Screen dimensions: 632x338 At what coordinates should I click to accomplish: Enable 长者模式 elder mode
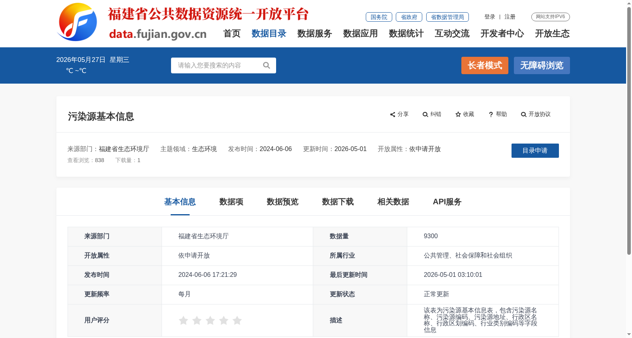(x=485, y=65)
